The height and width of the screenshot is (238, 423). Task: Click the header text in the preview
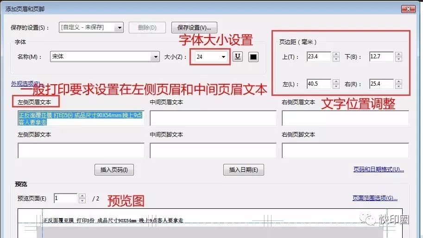pyautogui.click(x=114, y=220)
